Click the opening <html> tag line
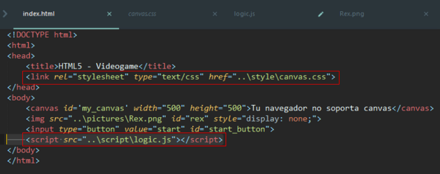Image resolution: width=440 pixels, height=174 pixels. (x=21, y=45)
